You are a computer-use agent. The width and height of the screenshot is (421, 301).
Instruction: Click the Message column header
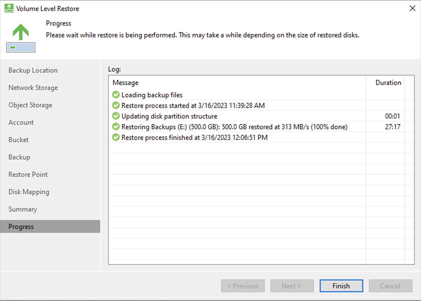pos(237,83)
